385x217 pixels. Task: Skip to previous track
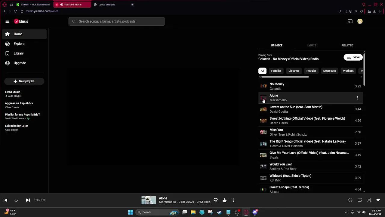coord(5,200)
